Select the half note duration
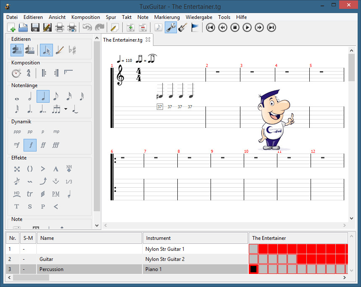 click(x=30, y=96)
